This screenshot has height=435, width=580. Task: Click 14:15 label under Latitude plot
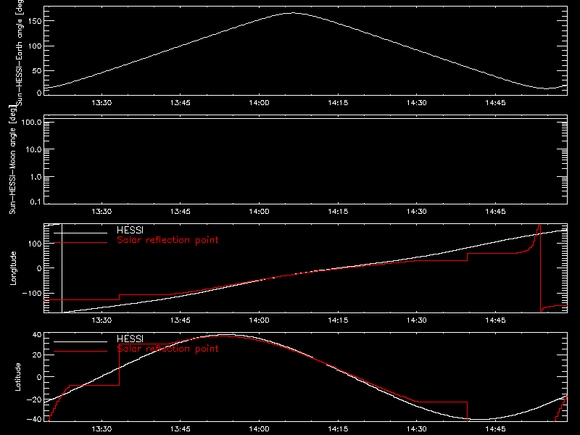click(x=338, y=428)
